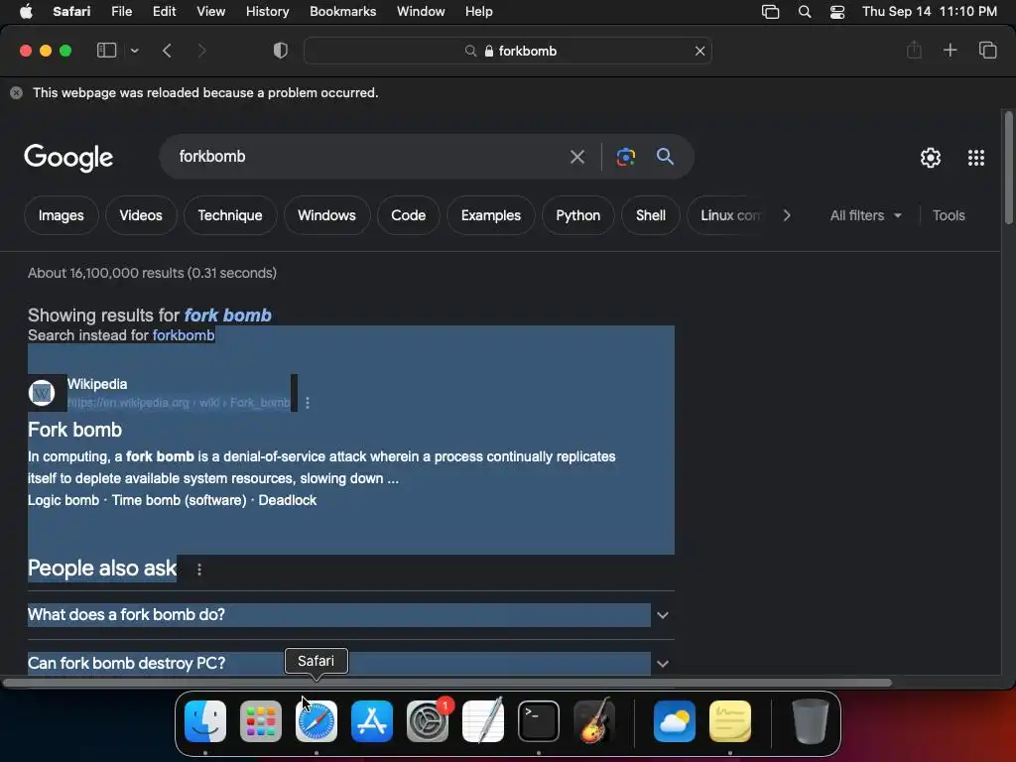Open Safari File menu
Screen dimensions: 1016x762
point(121,11)
